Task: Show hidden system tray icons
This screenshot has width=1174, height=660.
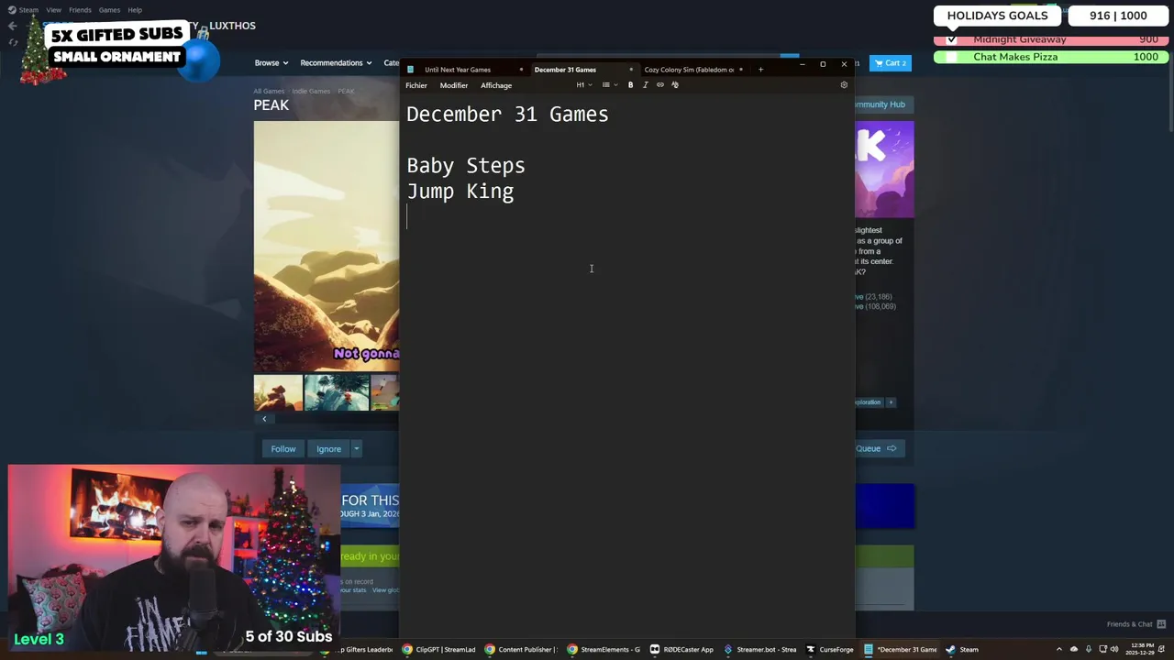Action: click(x=1059, y=650)
